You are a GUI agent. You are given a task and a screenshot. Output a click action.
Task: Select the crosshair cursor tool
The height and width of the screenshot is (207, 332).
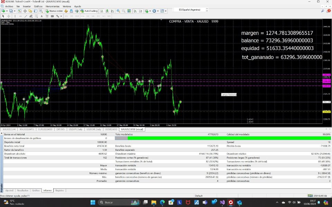point(8,16)
